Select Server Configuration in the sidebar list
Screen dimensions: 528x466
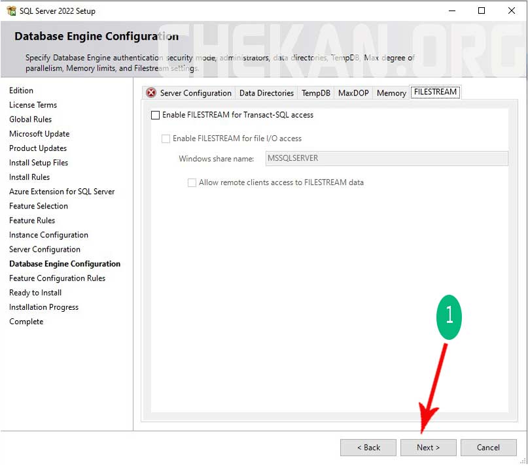coord(44,250)
